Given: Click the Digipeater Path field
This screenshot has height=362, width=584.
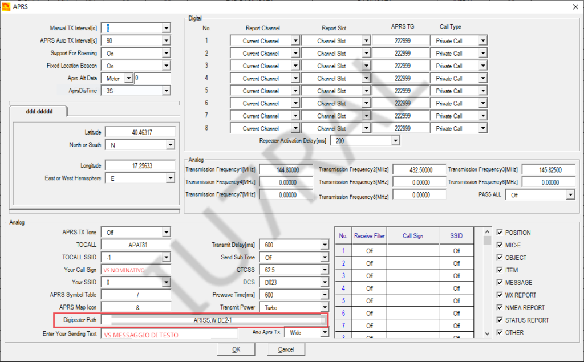Looking at the screenshot, I should pyautogui.click(x=213, y=320).
